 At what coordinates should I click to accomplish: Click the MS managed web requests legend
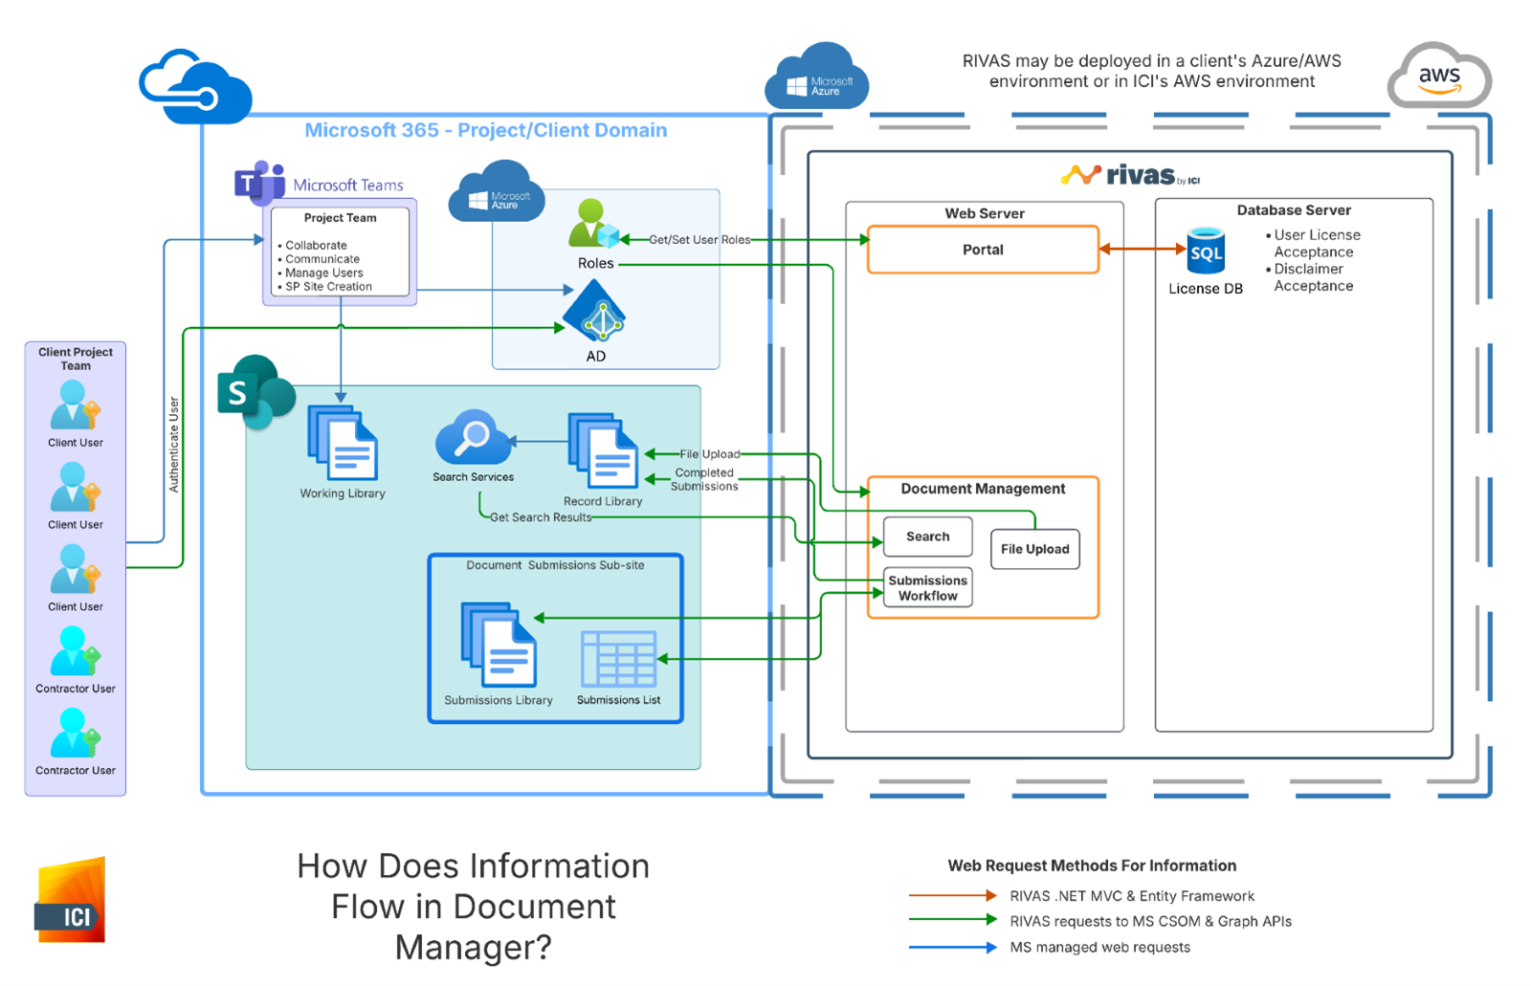tap(1100, 947)
